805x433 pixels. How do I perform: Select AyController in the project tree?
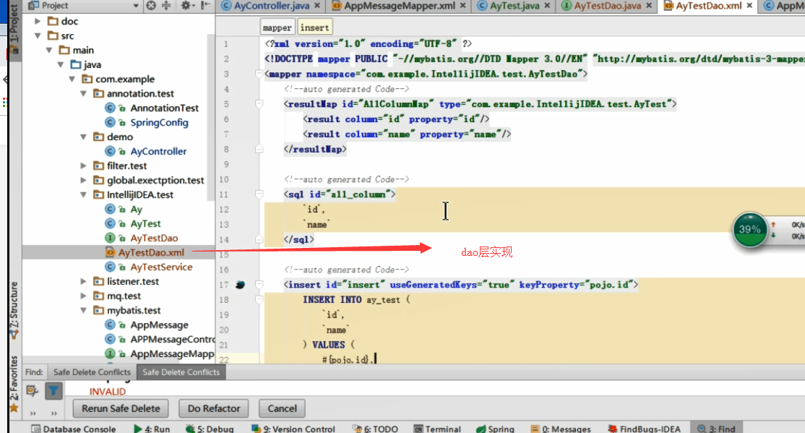click(158, 151)
